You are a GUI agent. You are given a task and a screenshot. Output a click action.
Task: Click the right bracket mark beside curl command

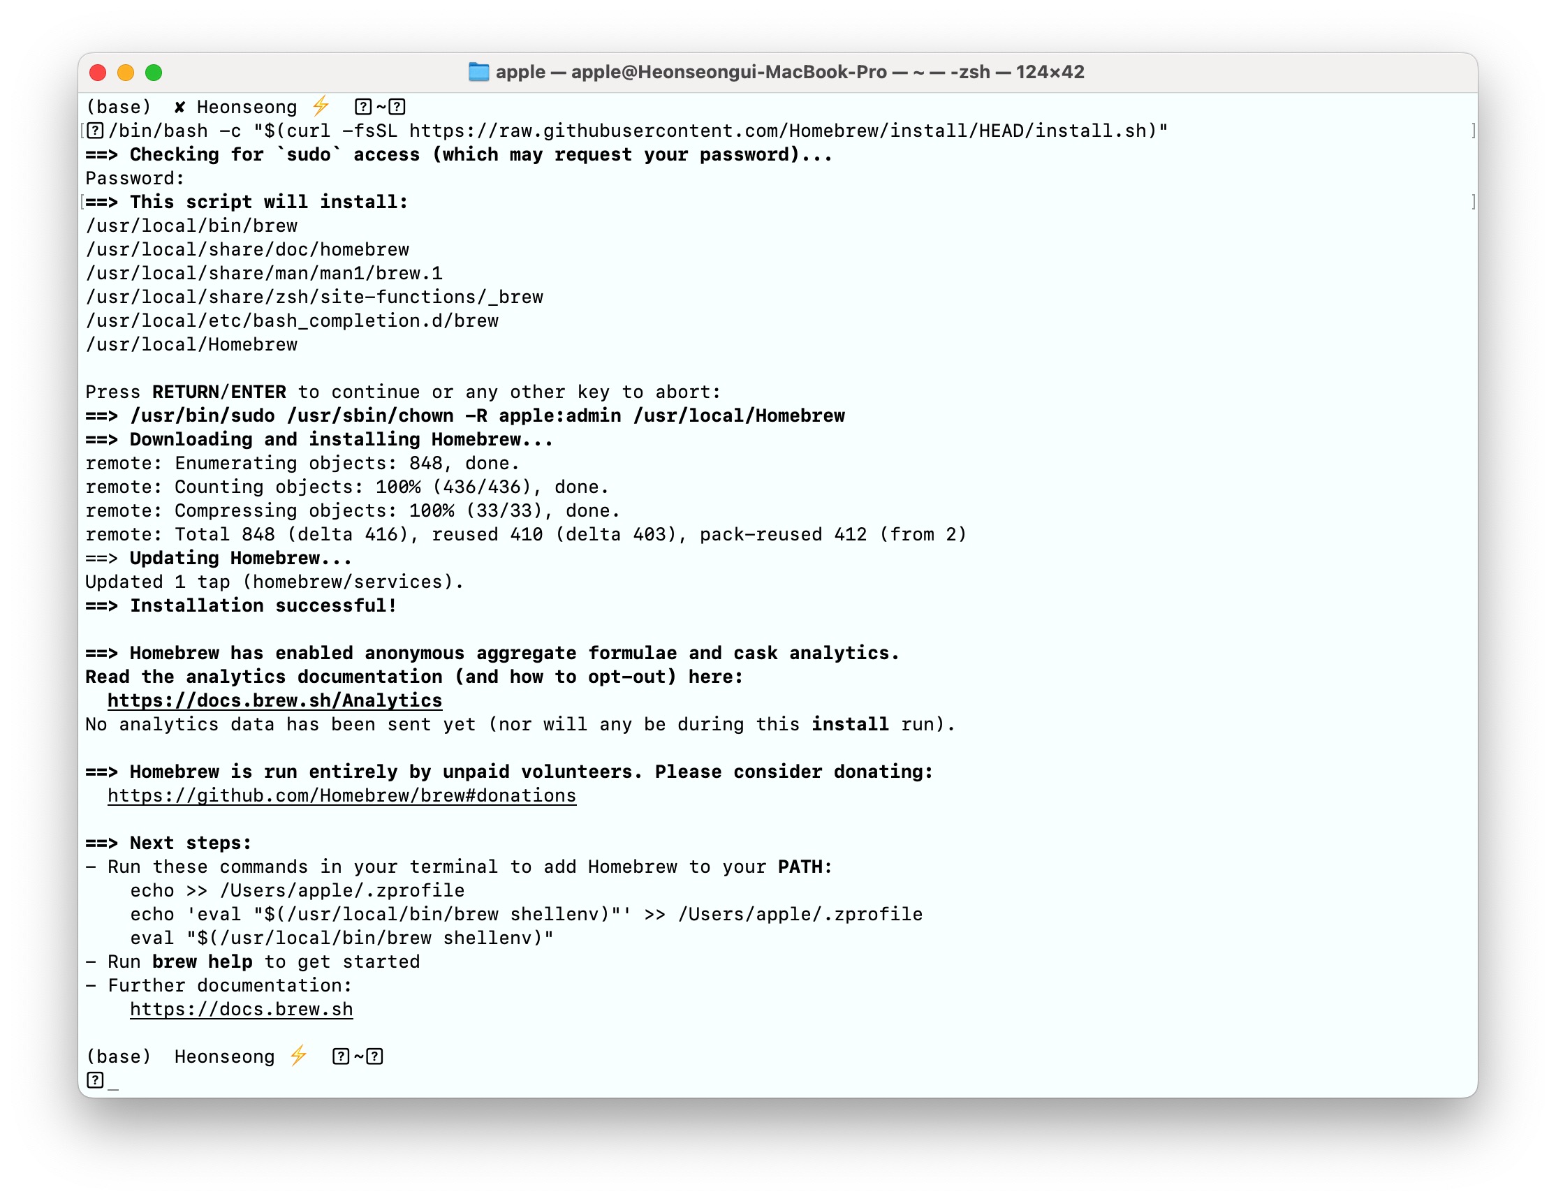[x=1473, y=131]
